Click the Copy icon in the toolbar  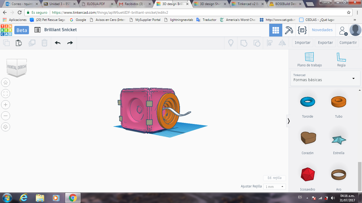(6, 43)
